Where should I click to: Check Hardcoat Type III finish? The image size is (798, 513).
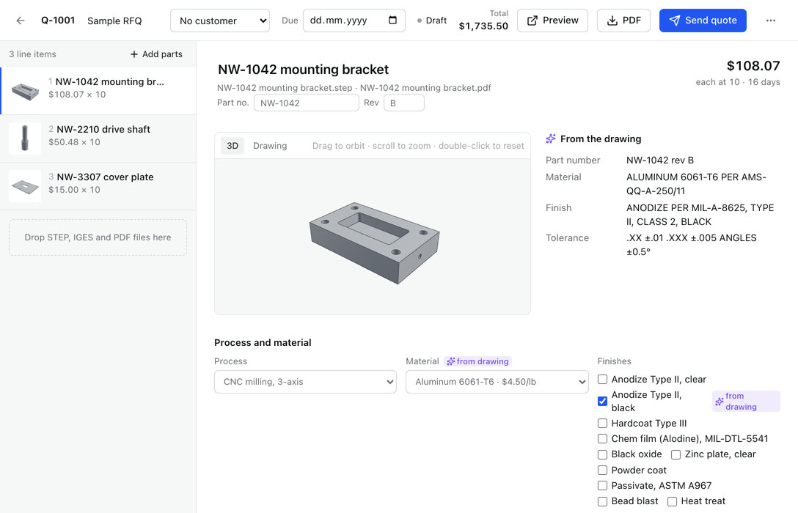603,423
